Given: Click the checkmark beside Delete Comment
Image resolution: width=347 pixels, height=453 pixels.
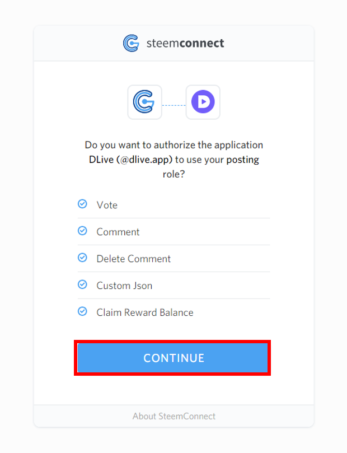Looking at the screenshot, I should (82, 258).
